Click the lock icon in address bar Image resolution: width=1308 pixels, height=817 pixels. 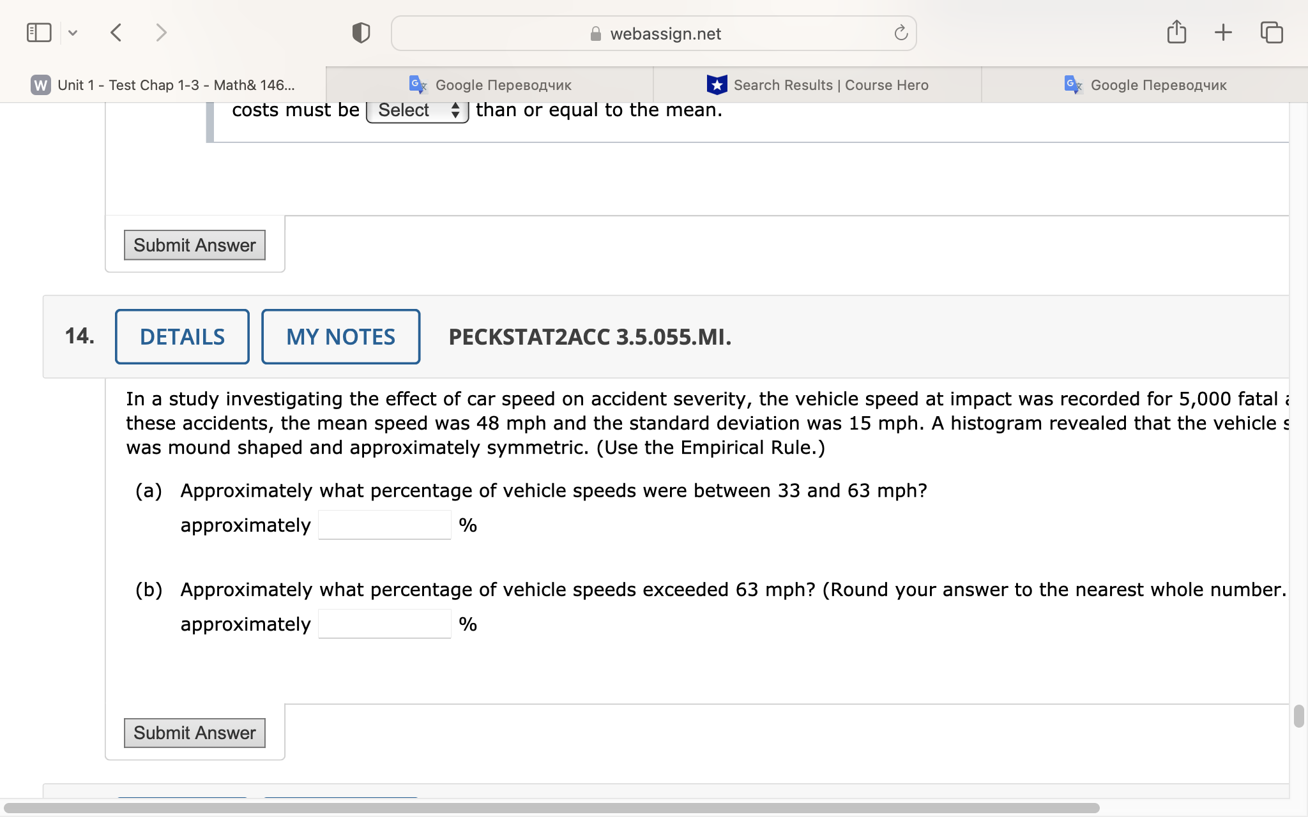595,33
